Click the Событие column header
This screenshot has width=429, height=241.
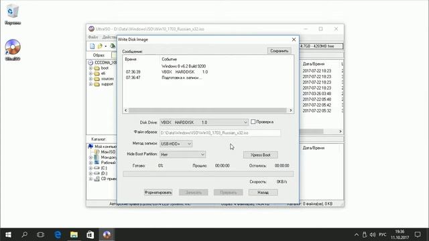(x=169, y=60)
